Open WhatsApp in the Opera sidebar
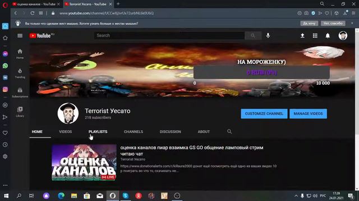The height and width of the screenshot is (201, 359). pos(5,66)
